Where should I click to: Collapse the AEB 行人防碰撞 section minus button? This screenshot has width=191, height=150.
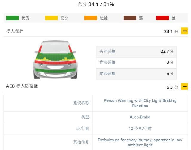tap(184, 86)
